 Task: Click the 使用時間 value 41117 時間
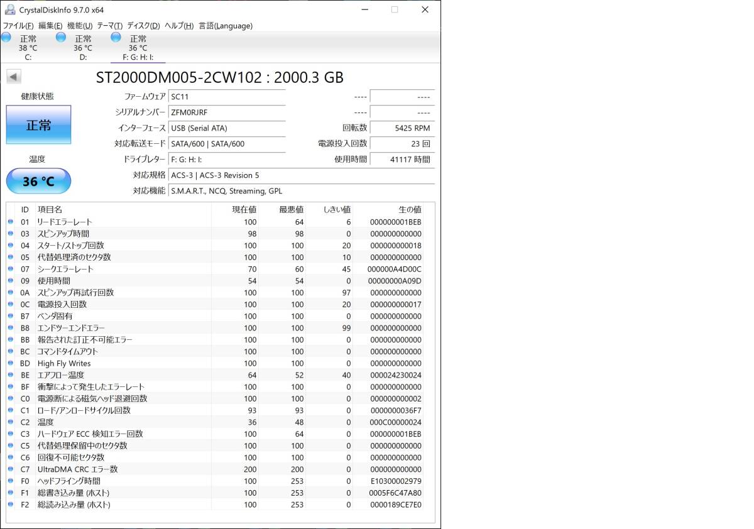click(x=402, y=159)
